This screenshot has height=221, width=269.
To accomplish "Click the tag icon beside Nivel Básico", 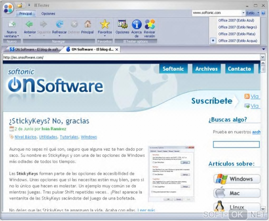I will pos(12,137).
